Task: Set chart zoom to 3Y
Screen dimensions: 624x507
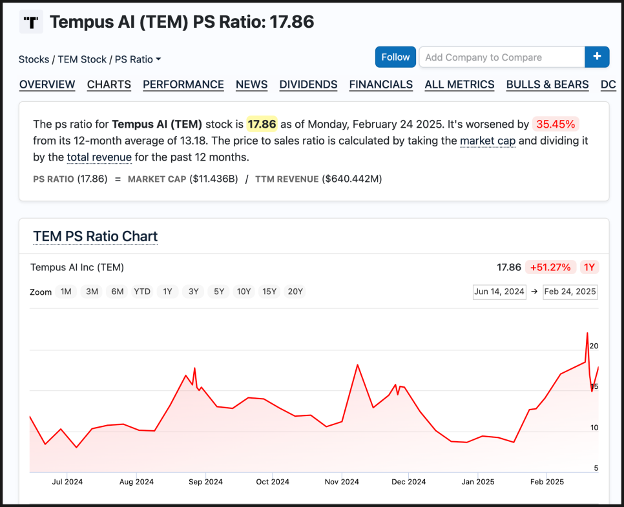Action: click(193, 292)
